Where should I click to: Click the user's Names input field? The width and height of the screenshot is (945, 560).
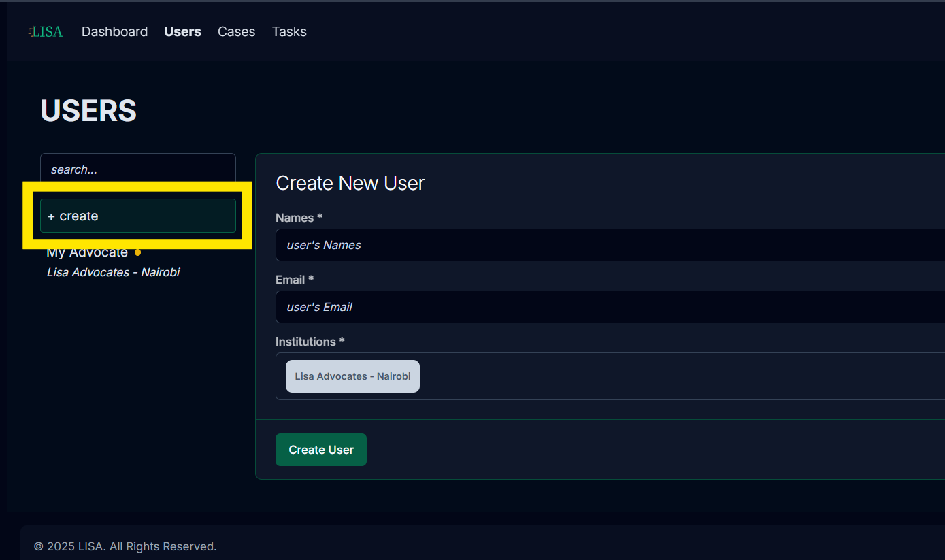[x=476, y=245]
